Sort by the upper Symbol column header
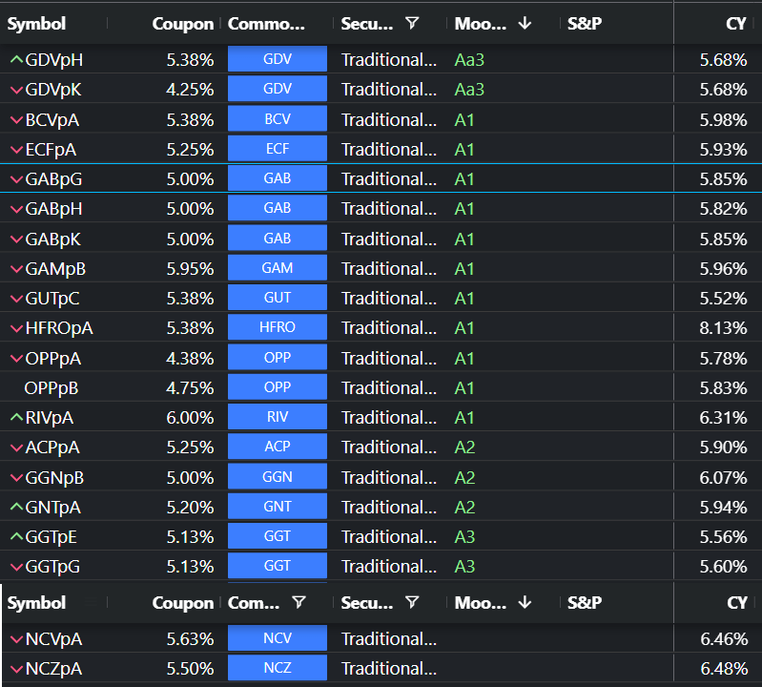The image size is (762, 687). (x=36, y=23)
